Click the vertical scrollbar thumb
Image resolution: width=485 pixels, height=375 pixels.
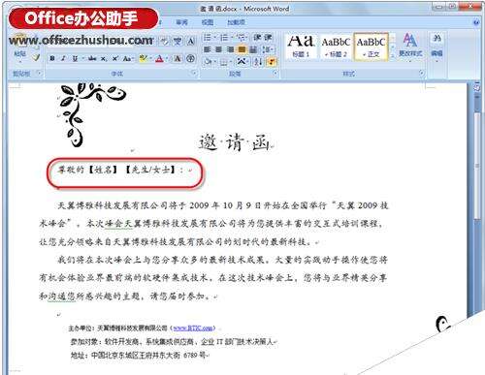pyautogui.click(x=477, y=166)
